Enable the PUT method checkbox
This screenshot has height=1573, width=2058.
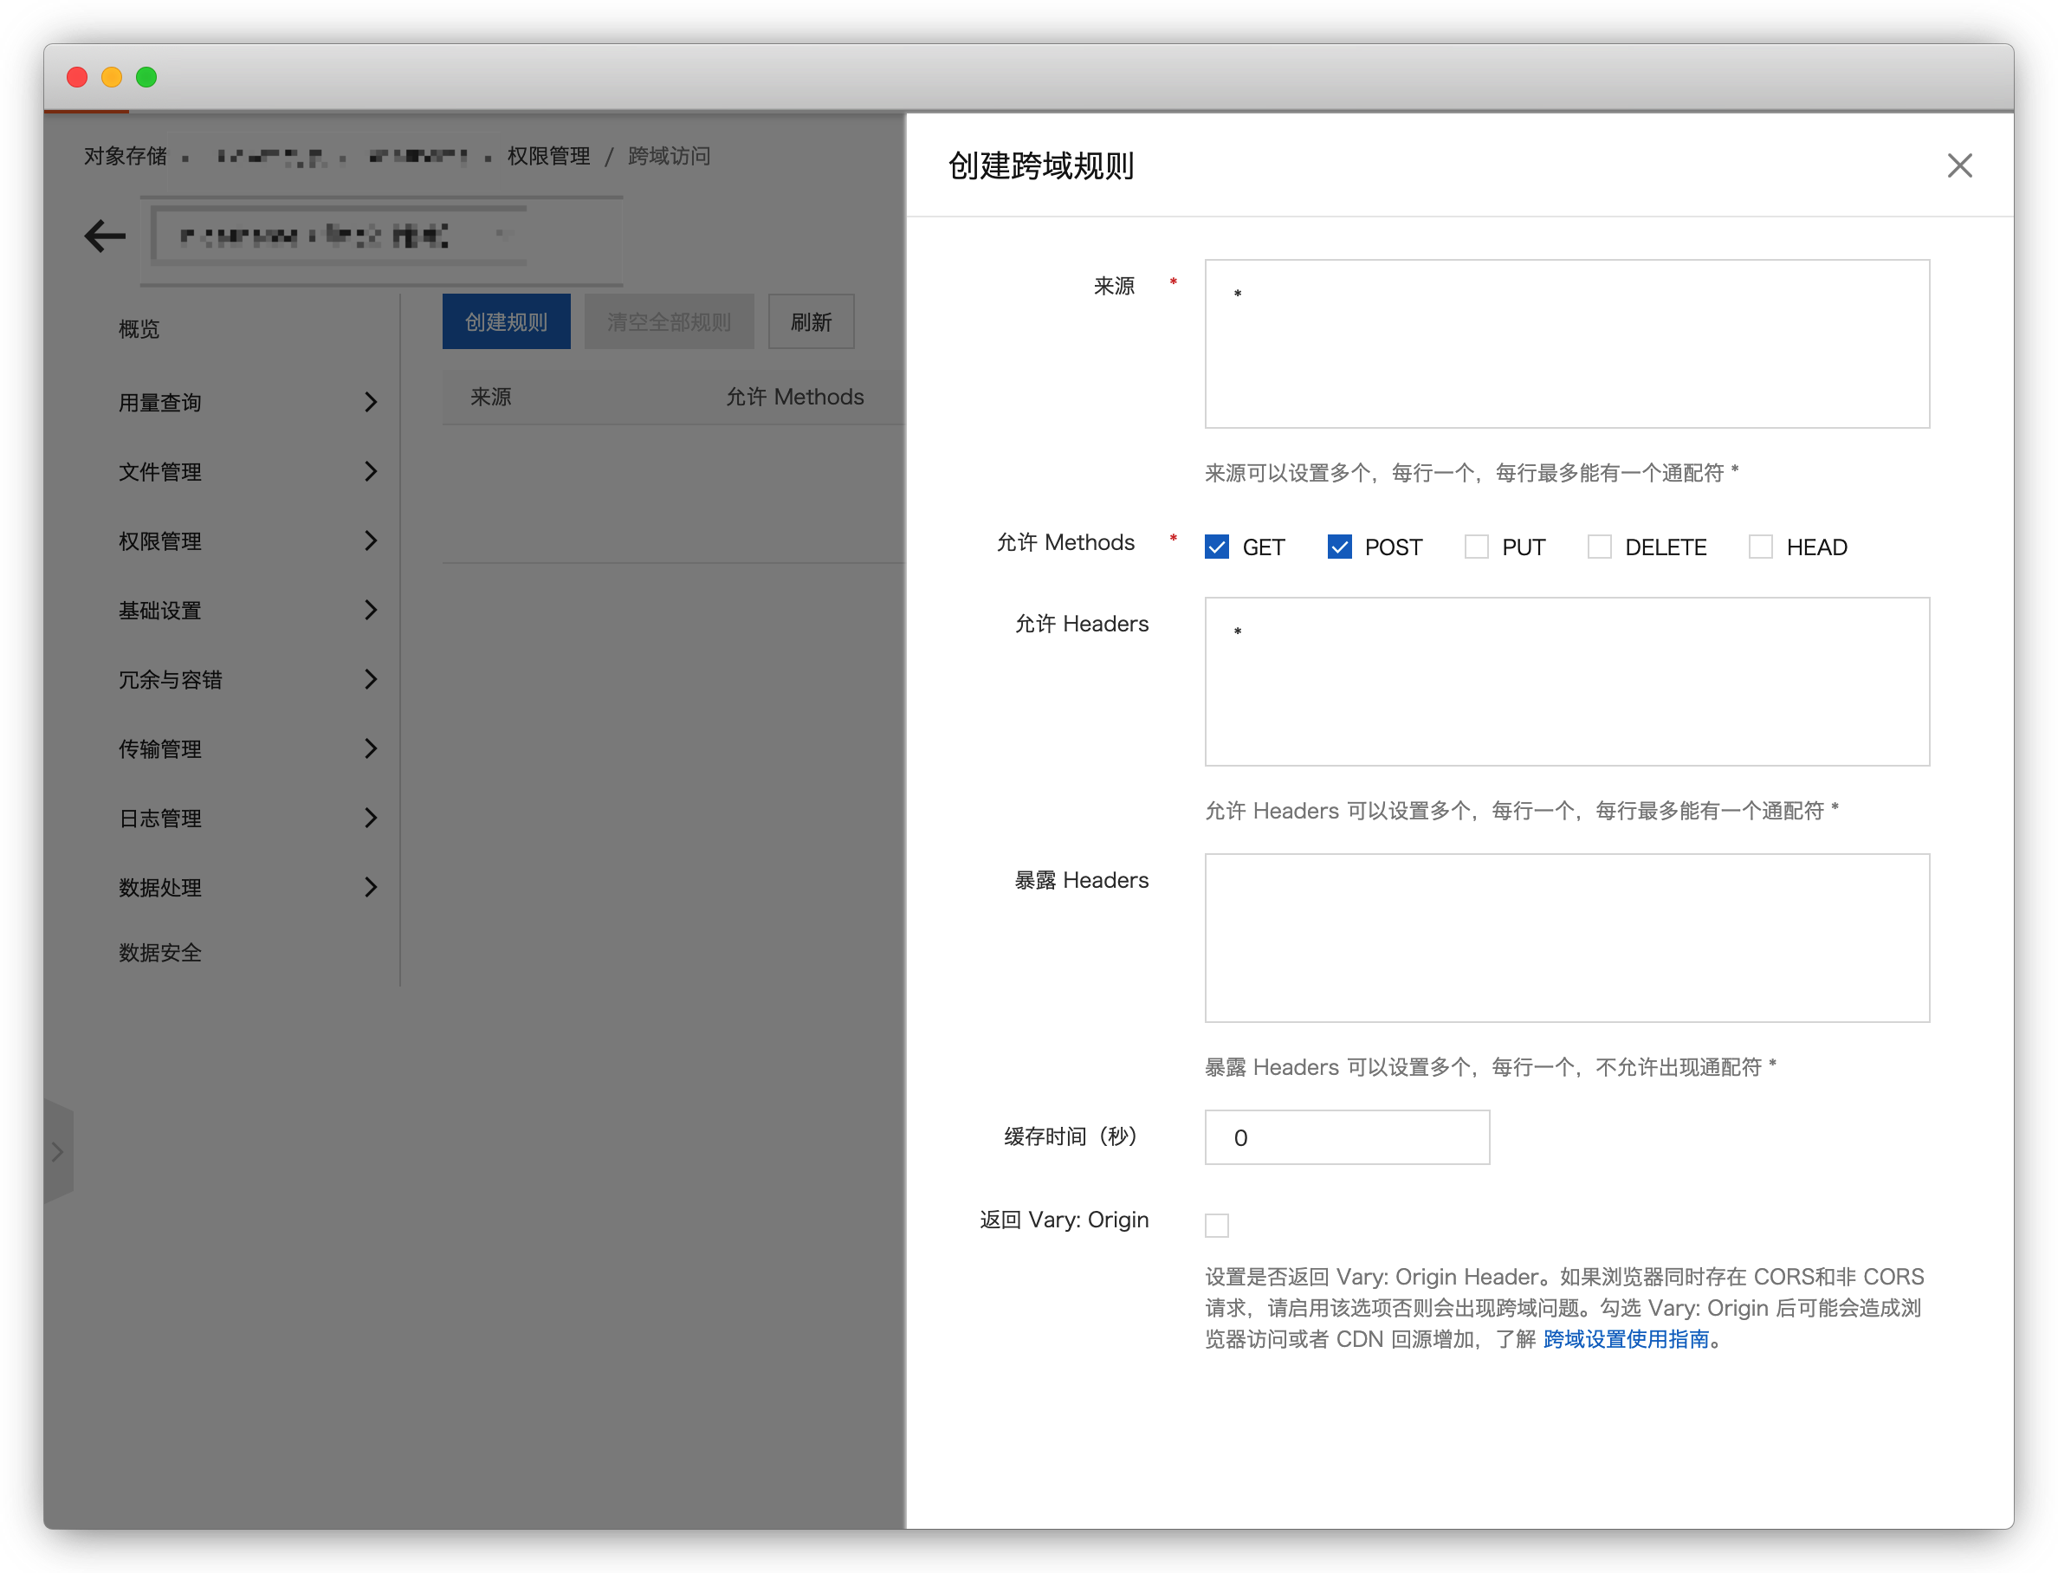[1476, 547]
